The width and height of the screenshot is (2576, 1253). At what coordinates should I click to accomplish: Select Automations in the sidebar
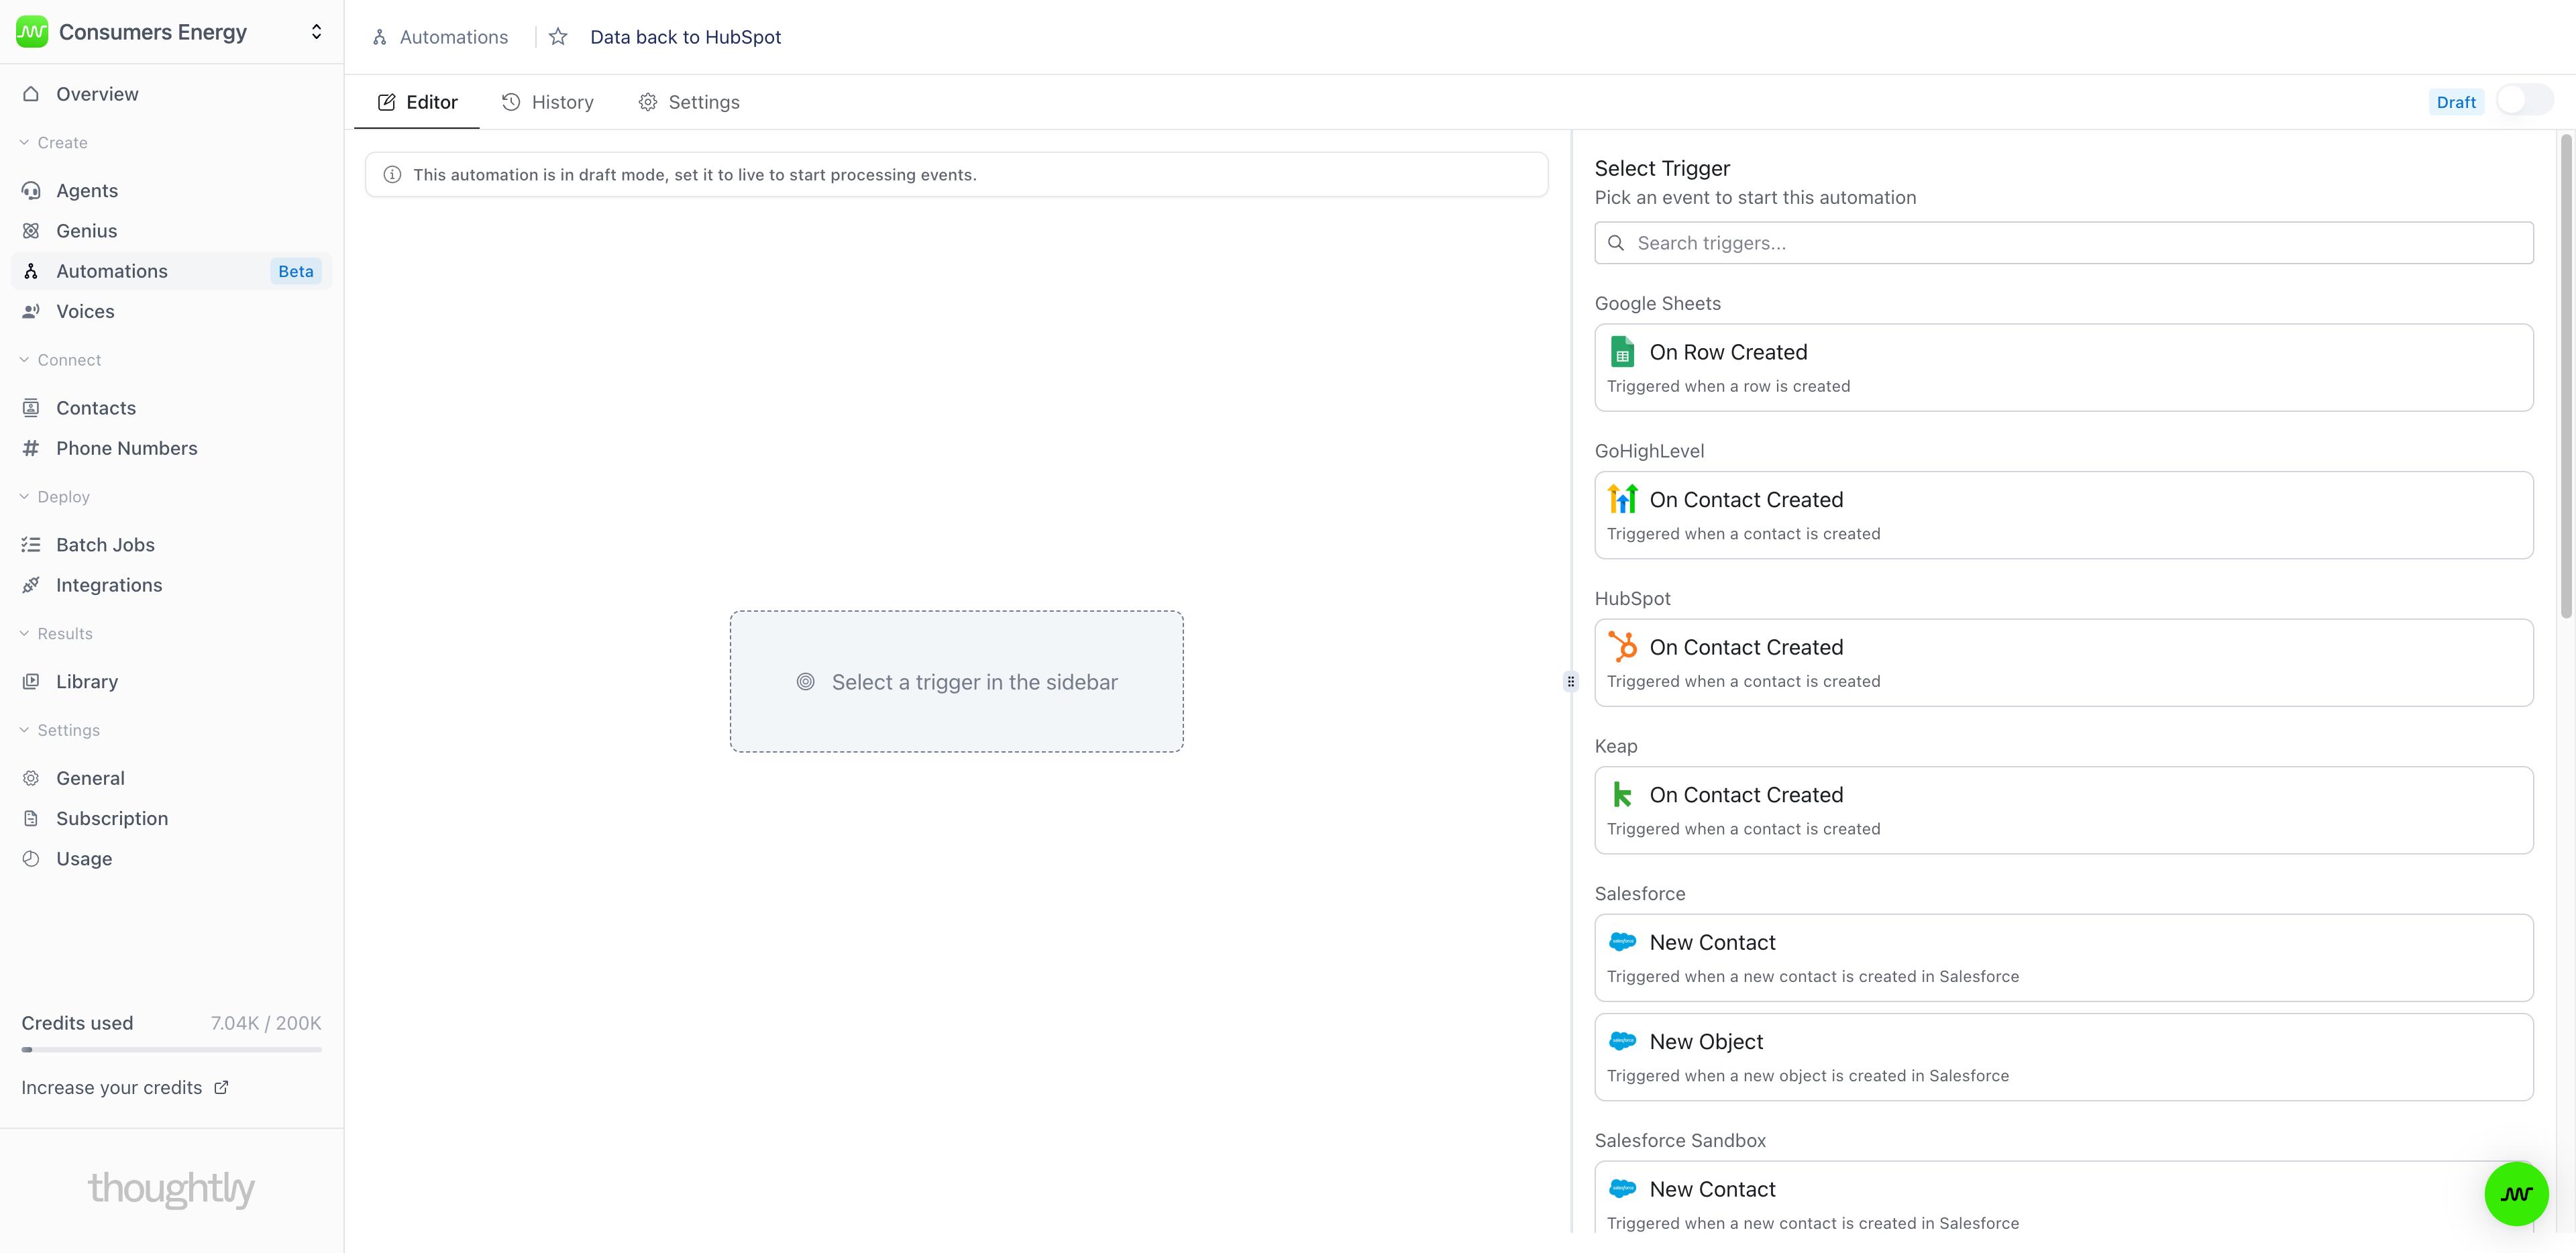171,271
